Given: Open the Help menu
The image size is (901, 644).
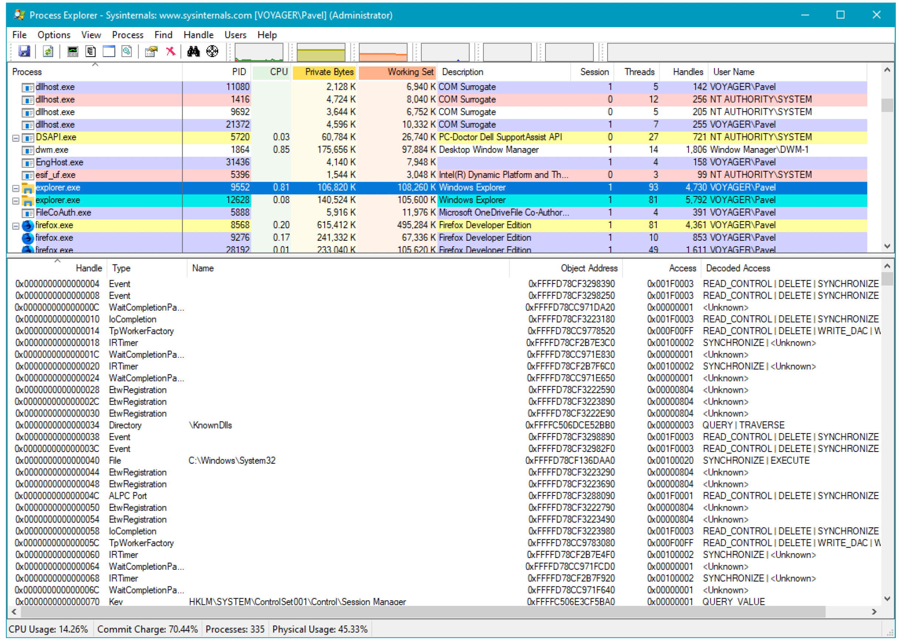Looking at the screenshot, I should pos(267,35).
